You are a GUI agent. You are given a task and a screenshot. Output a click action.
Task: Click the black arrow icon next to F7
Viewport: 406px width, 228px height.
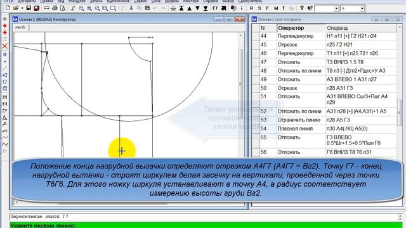pyautogui.click(x=223, y=8)
